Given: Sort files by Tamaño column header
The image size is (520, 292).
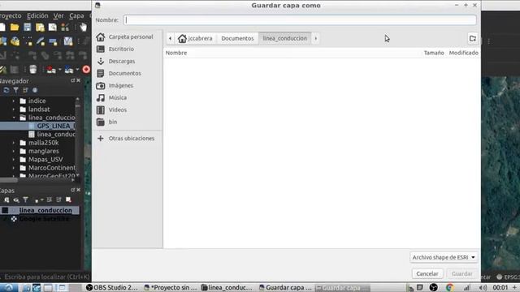Looking at the screenshot, I should point(434,53).
